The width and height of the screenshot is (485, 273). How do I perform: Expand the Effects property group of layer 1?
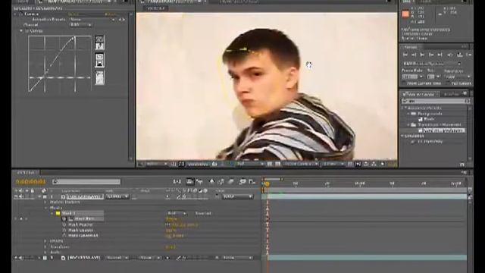coord(45,241)
